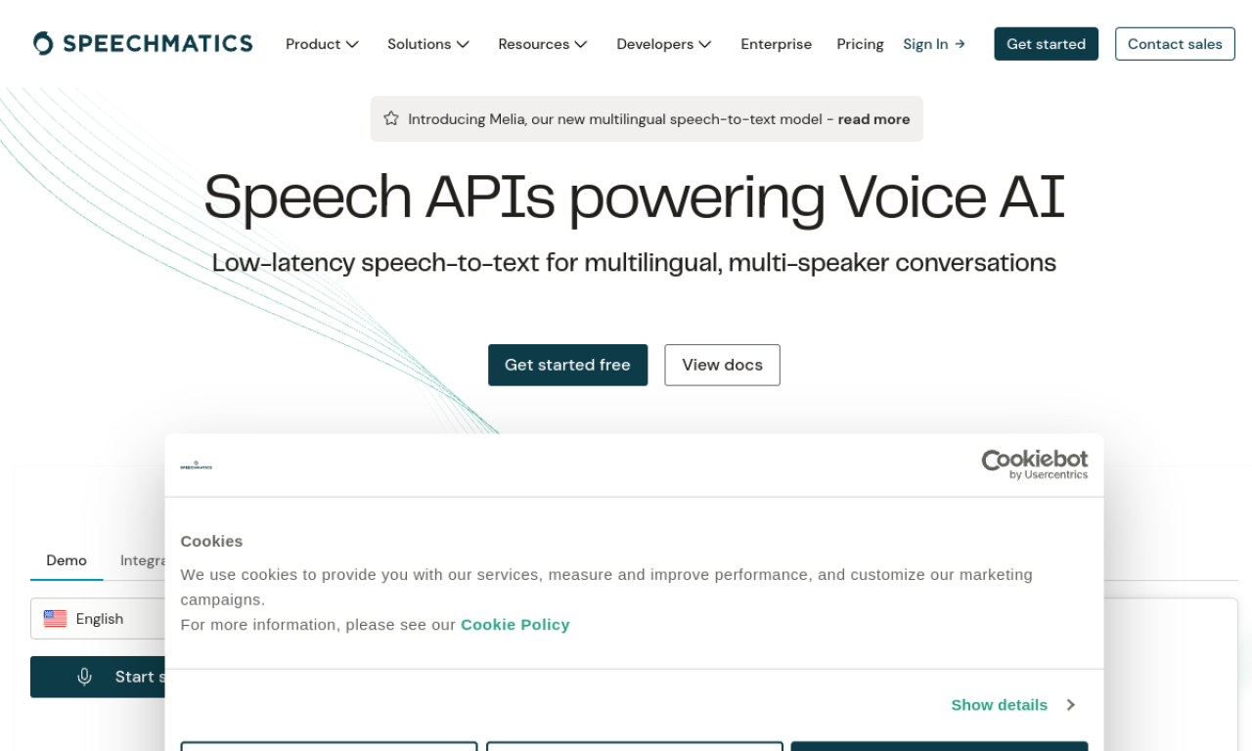
Task: Click the US flag icon beside English
Action: (x=55, y=619)
